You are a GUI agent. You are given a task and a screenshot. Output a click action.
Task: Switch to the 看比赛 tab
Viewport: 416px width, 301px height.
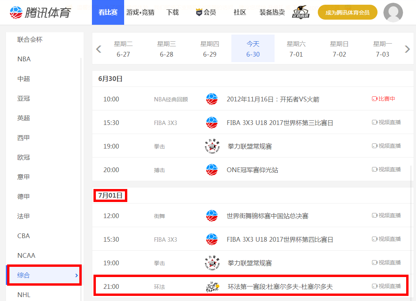pos(108,13)
